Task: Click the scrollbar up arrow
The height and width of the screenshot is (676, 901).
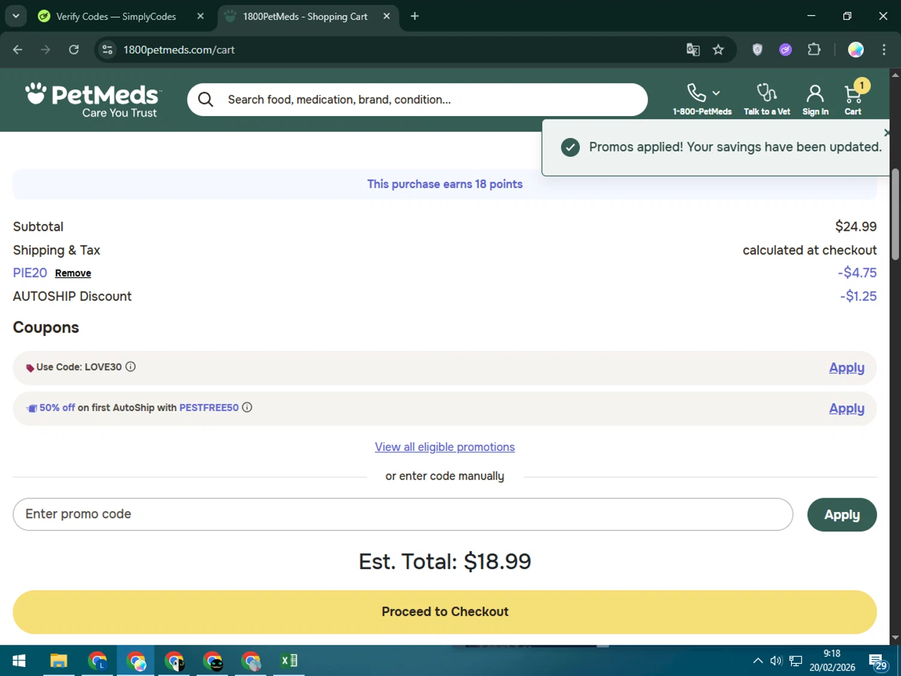Action: click(x=895, y=75)
